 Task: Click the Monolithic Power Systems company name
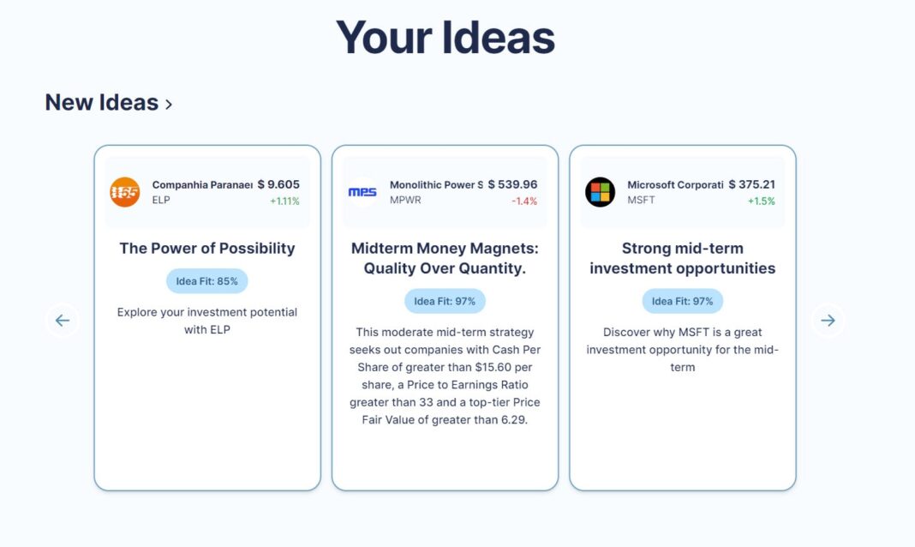tap(436, 185)
